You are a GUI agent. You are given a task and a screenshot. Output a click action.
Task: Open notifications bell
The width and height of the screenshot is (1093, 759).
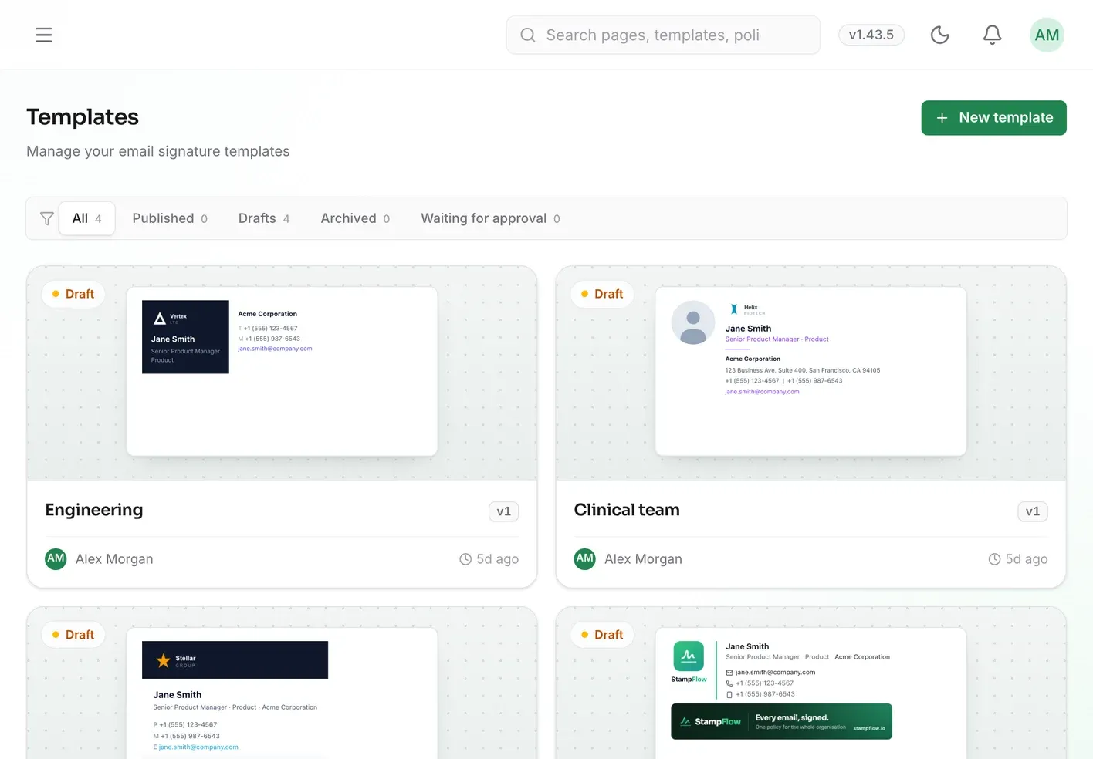[x=992, y=35]
